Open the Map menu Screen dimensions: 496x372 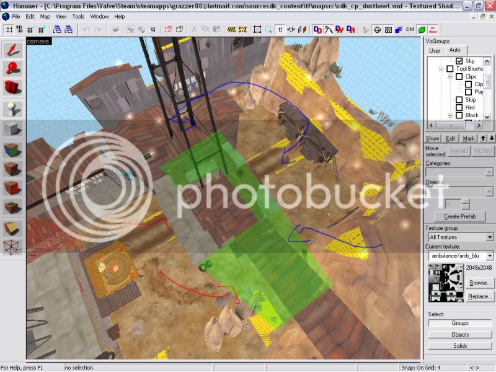[x=45, y=17]
